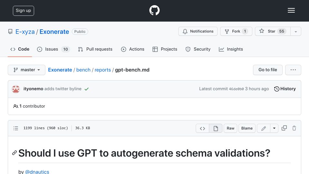Open the Raw file view

230,128
